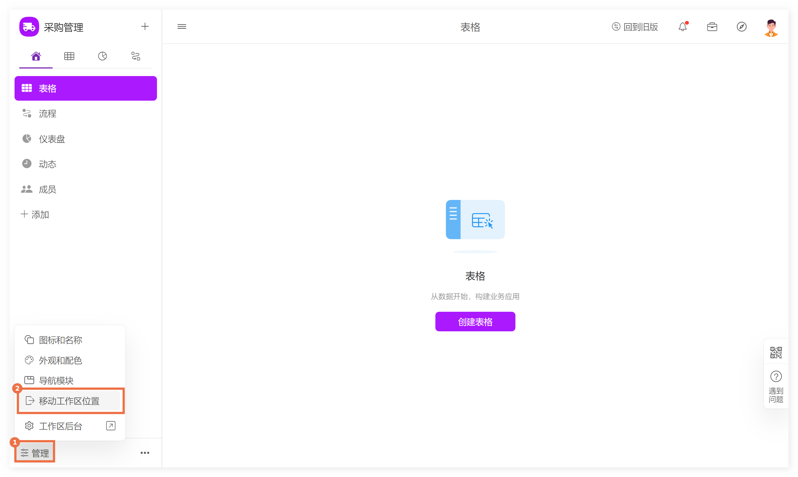Click the 创建表格 button
The width and height of the screenshot is (798, 477).
[475, 322]
